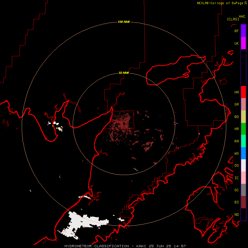Viewport: 248px width, 248px height.
Task: Click the WS blue legend swatch
Action: (243, 153)
